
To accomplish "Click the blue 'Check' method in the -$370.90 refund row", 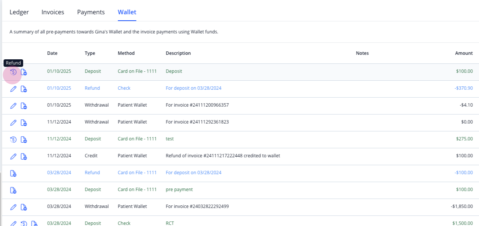I will point(124,88).
